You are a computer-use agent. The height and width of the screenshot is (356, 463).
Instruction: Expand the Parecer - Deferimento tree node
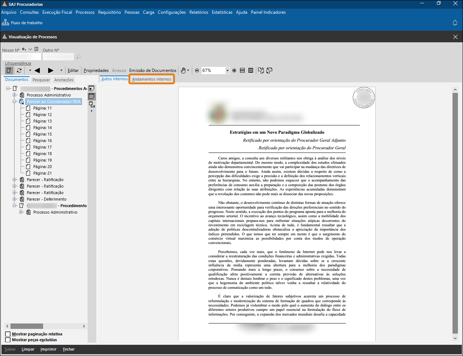pyautogui.click(x=15, y=199)
